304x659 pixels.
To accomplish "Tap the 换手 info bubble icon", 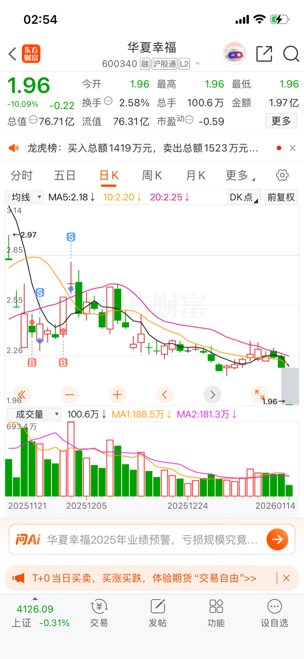I will [x=108, y=101].
